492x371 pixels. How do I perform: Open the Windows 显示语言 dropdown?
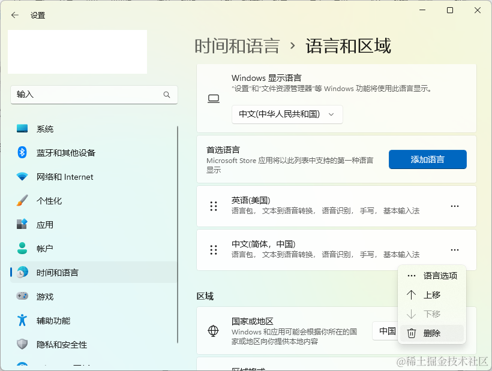pos(287,114)
